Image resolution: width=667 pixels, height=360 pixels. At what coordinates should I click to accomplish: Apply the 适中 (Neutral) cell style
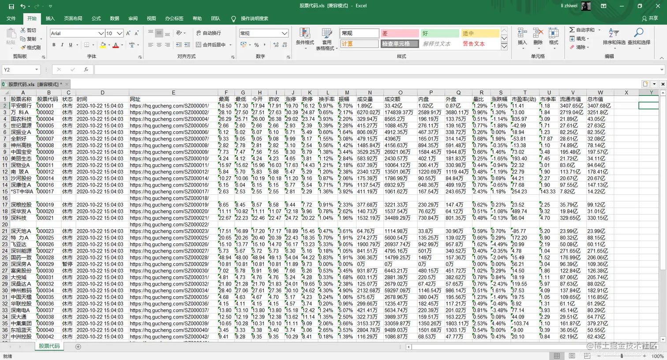(480, 33)
